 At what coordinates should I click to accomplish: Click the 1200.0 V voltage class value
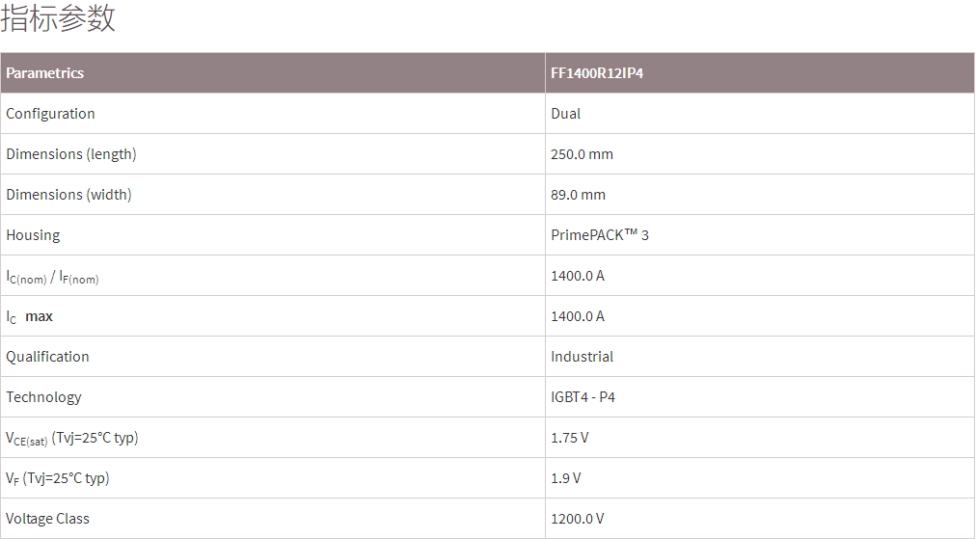(578, 519)
